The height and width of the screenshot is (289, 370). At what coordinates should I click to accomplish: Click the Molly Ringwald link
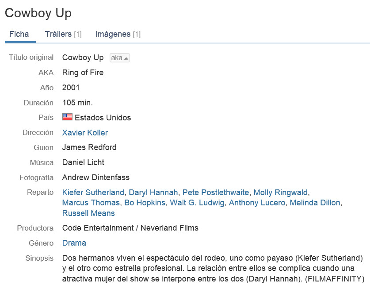[281, 193]
